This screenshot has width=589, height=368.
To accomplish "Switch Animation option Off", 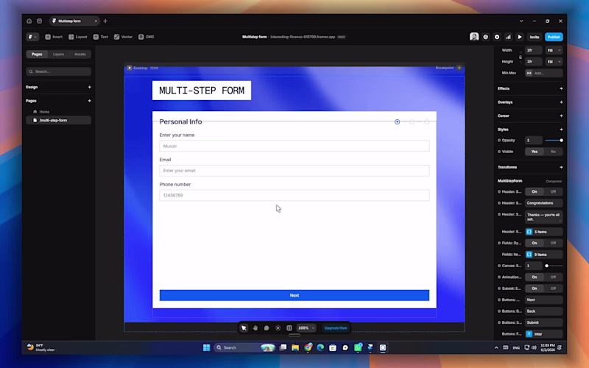I will pos(553,277).
